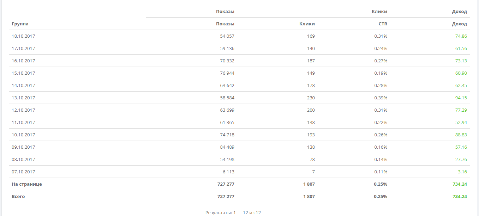The height and width of the screenshot is (216, 479).
Task: Click the "Всего" total row label
Action: [x=18, y=196]
